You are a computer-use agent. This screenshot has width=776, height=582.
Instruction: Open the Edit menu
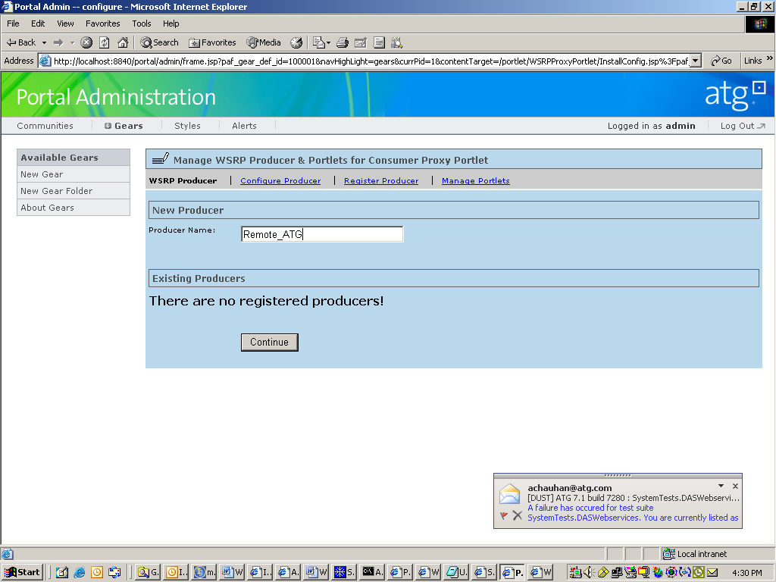(x=38, y=23)
